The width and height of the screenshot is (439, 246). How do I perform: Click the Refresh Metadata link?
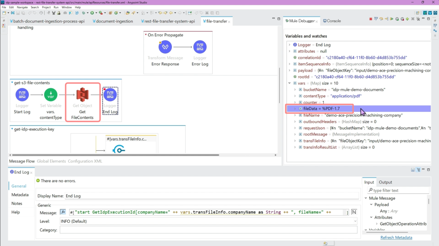coord(396,238)
